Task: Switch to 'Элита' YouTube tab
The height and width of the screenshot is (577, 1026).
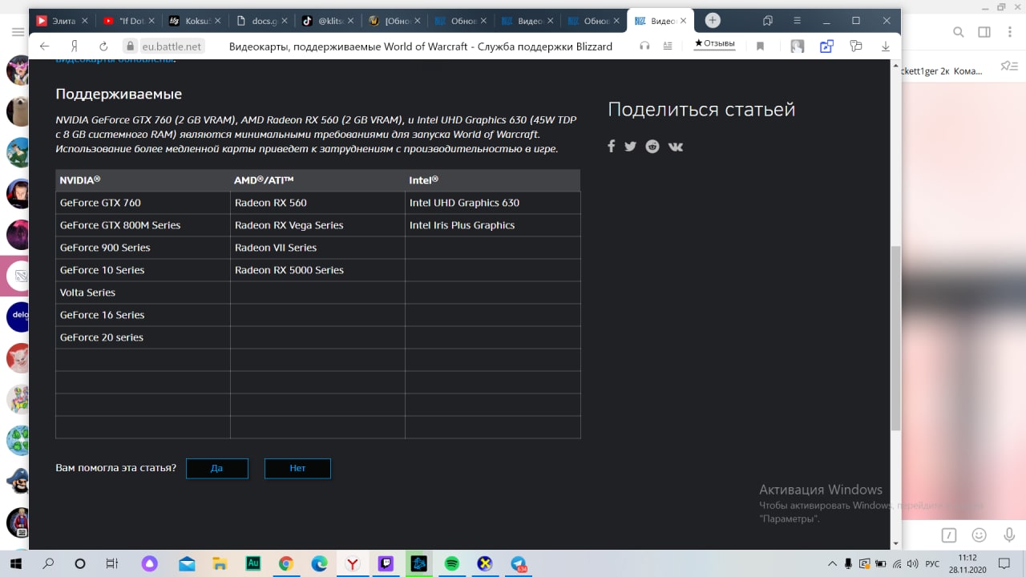Action: click(x=63, y=21)
